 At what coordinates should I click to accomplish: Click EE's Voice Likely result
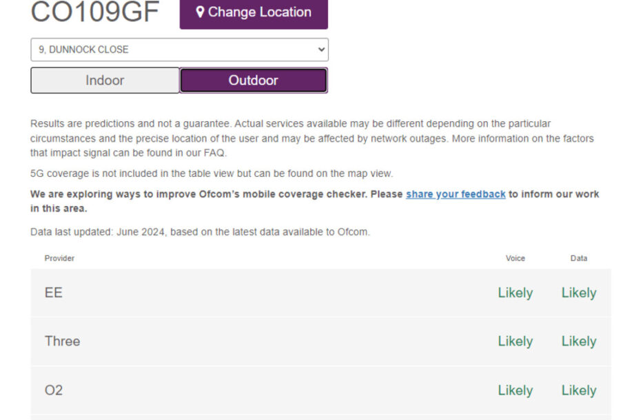click(x=515, y=293)
